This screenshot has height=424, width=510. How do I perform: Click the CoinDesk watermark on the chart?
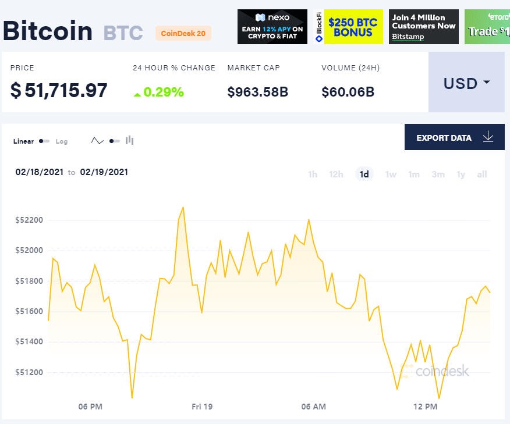pyautogui.click(x=436, y=370)
